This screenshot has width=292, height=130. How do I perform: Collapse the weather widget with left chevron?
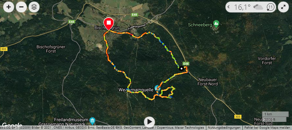point(228,7)
